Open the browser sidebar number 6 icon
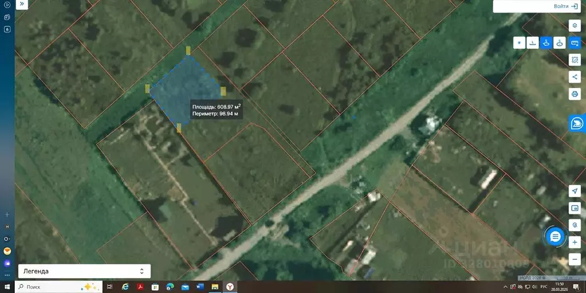The image size is (586, 293). (x=7, y=30)
